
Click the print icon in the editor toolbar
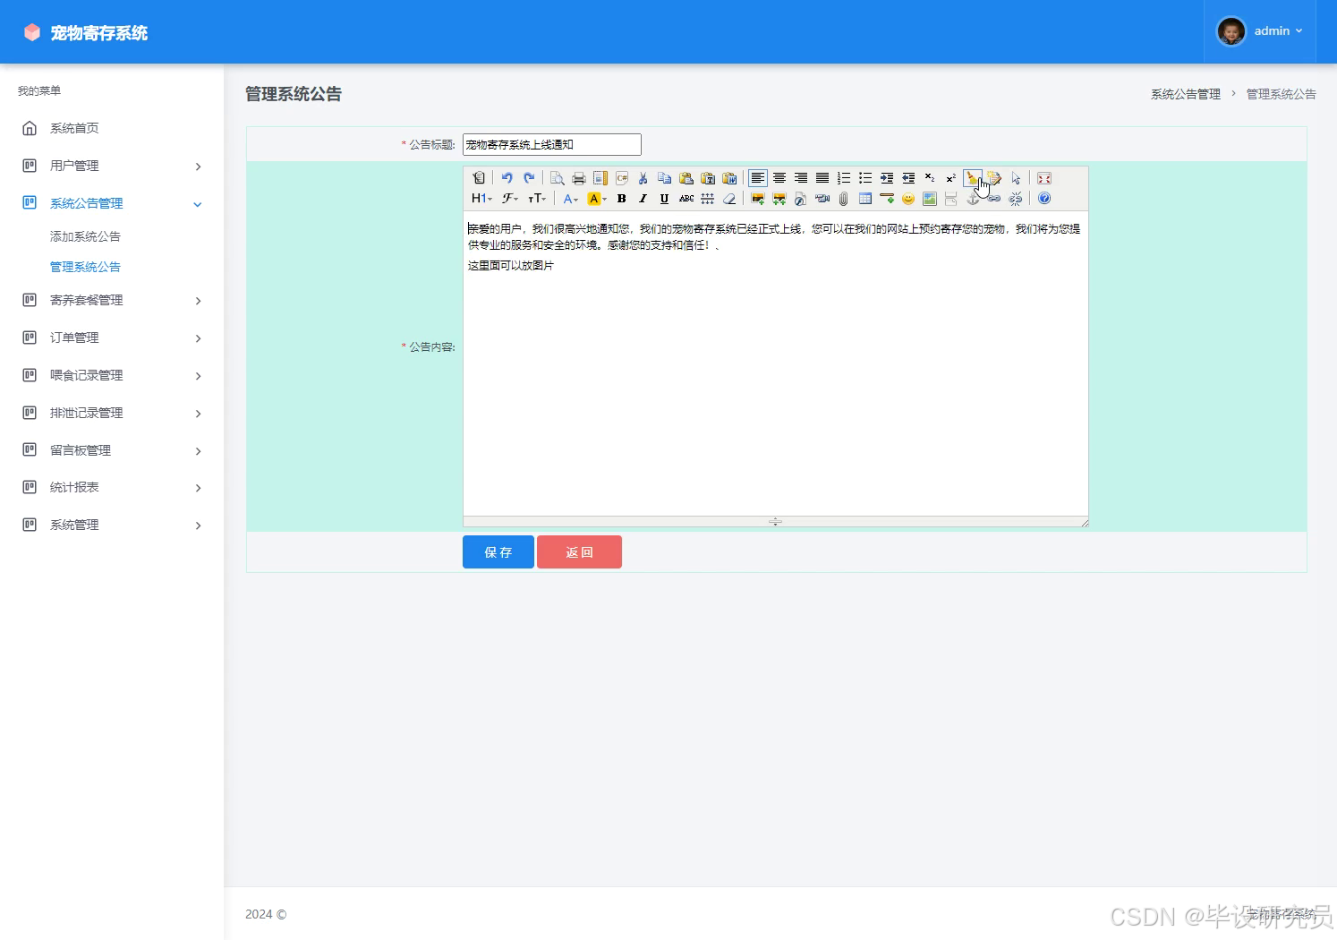click(x=579, y=178)
